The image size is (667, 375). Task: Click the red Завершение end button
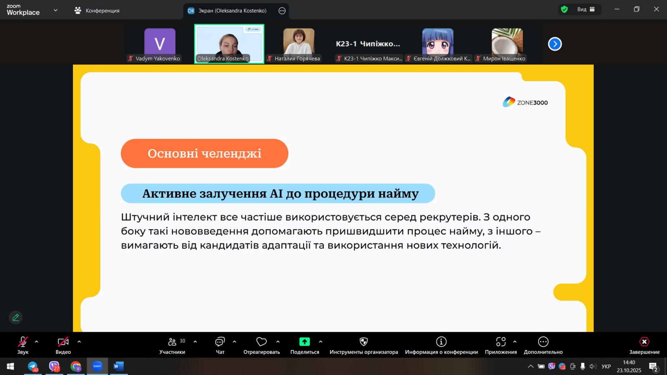coord(644,342)
